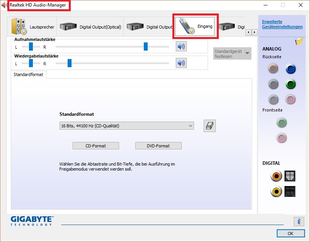Viewport: 310px width, 242px height.
Task: Click the yellow coaxial digital connector
Action: coord(276,191)
